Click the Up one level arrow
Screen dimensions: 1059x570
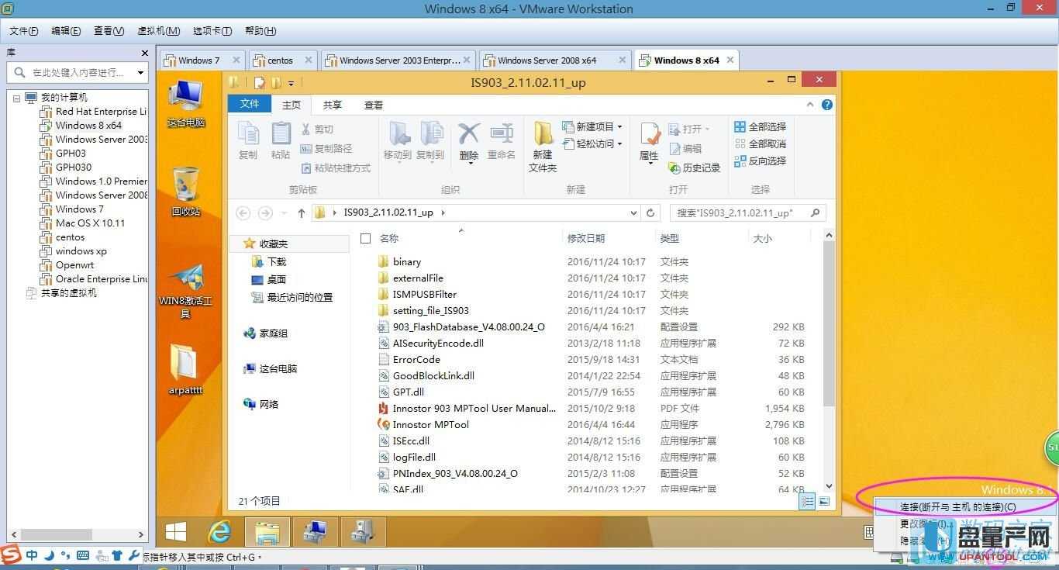[x=301, y=212]
